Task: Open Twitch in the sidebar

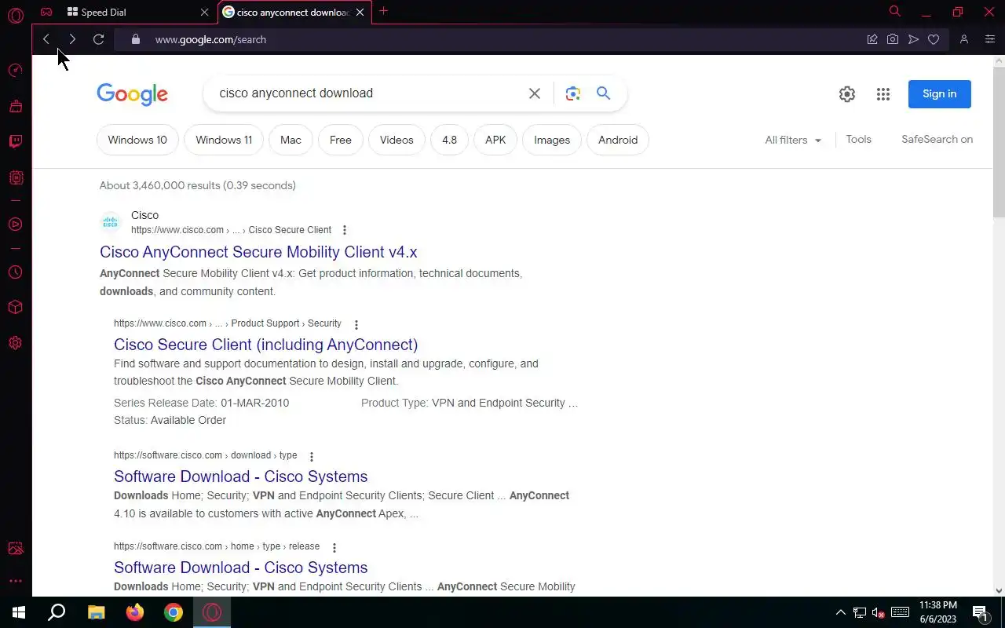Action: click(x=15, y=142)
